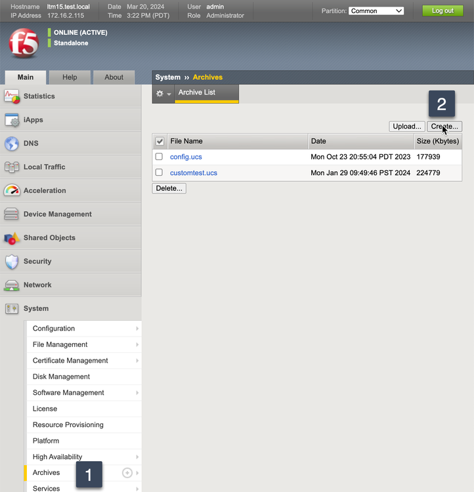Click the DNS globe icon
Screen dimensions: 474x492
click(x=12, y=144)
